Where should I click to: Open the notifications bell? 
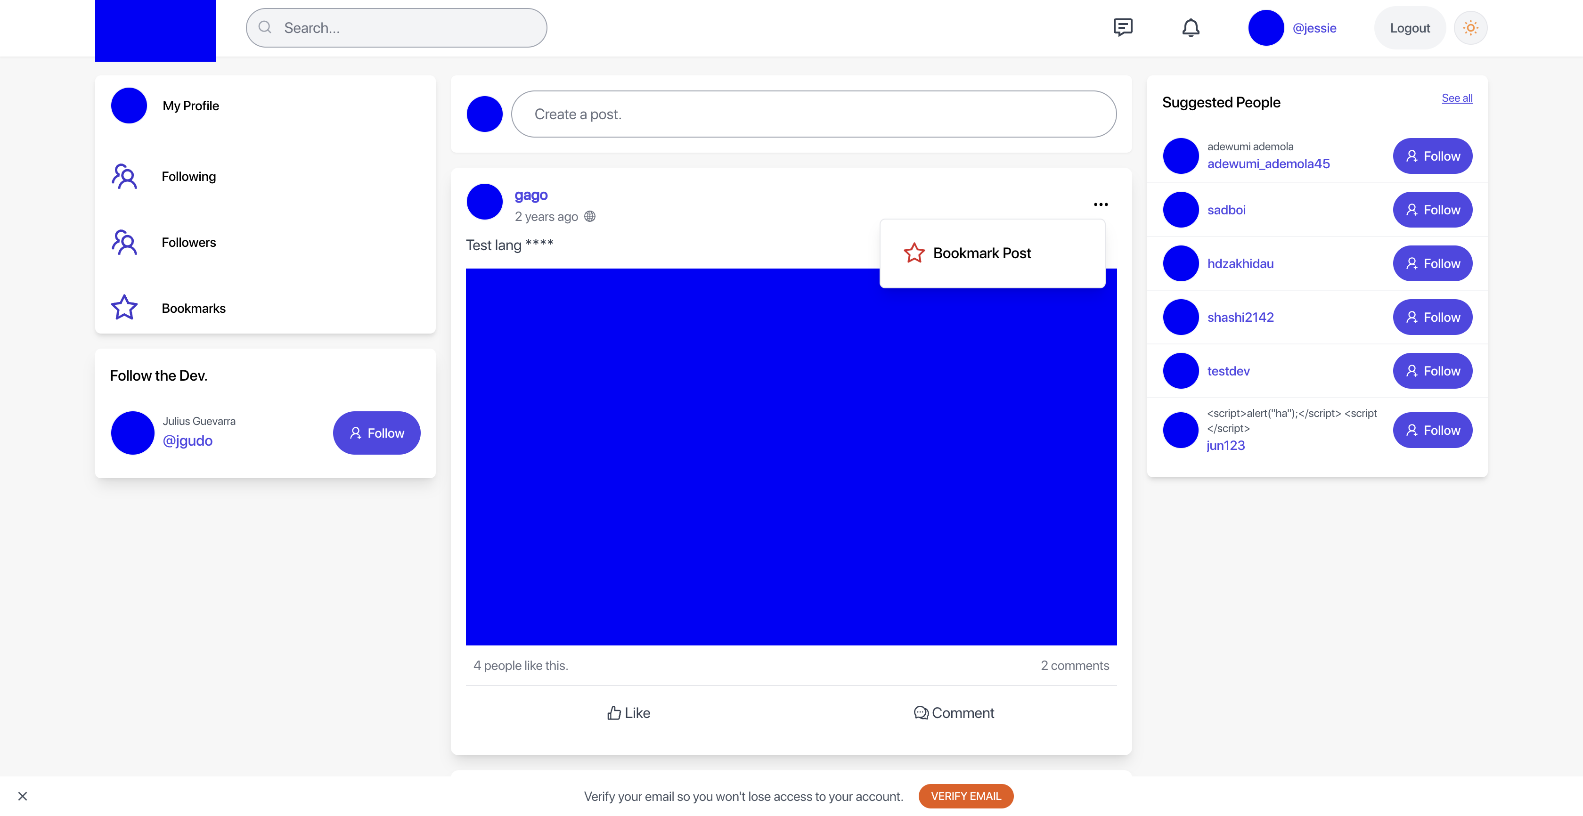pos(1191,28)
